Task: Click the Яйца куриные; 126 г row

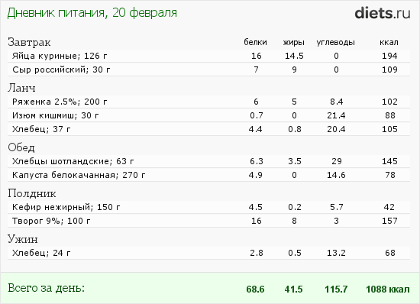Action: (208, 56)
